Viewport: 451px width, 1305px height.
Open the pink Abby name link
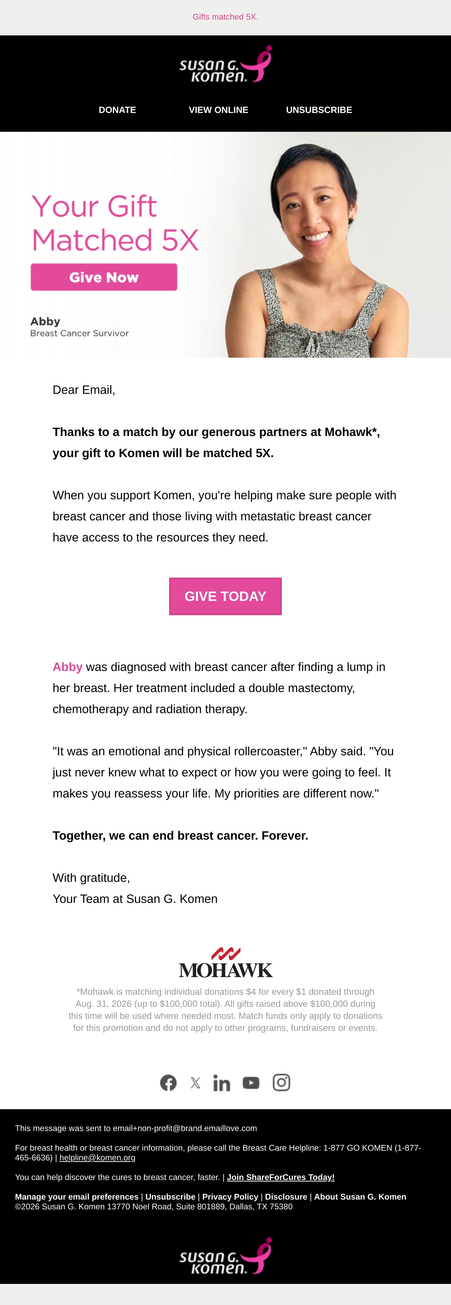68,667
